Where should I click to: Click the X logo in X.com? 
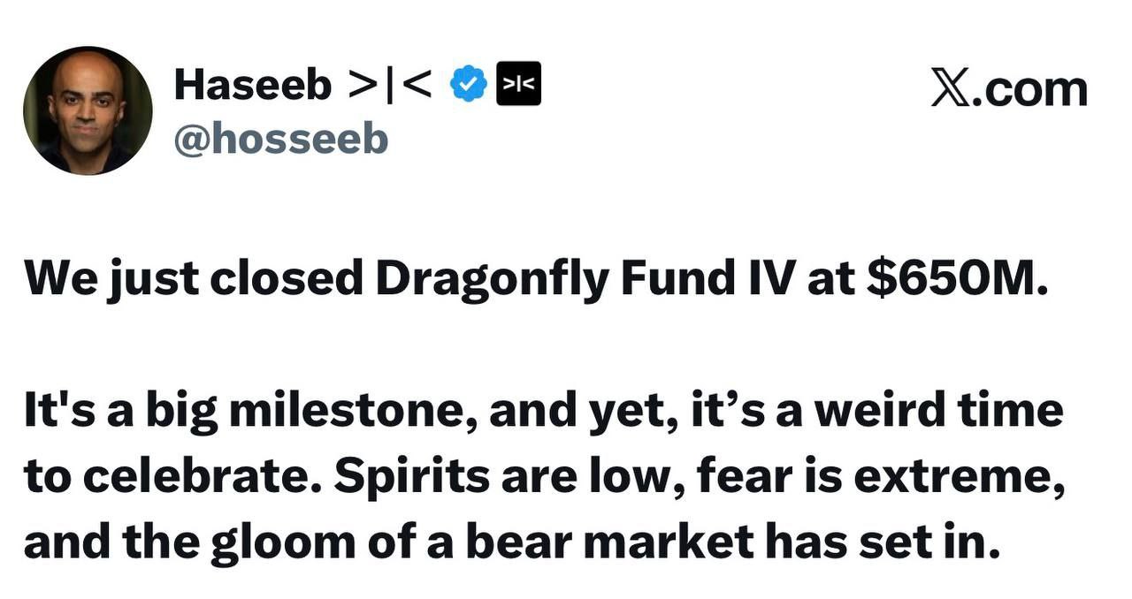[x=951, y=89]
